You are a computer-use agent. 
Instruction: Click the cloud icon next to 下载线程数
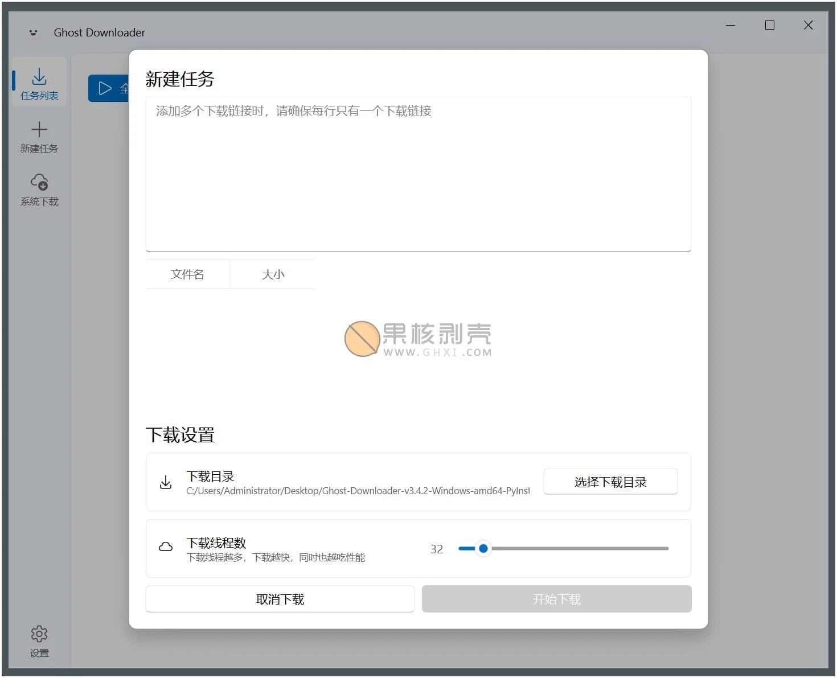click(166, 546)
